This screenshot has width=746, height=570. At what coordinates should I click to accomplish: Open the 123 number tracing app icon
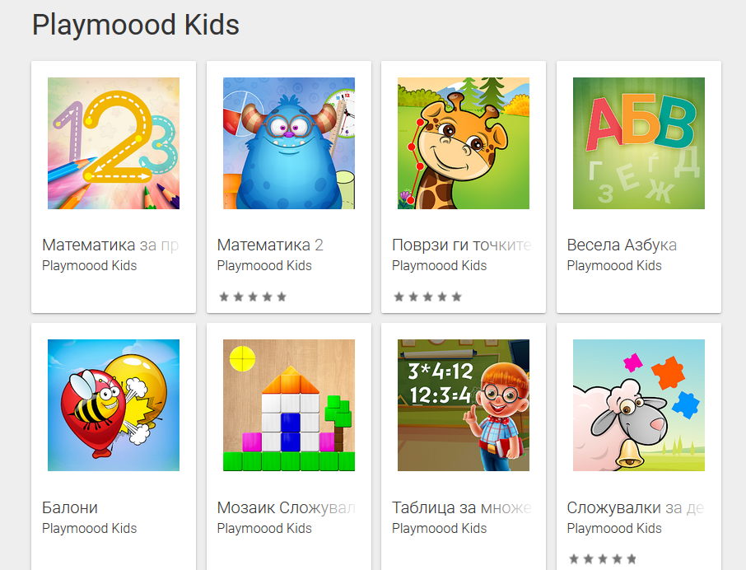tap(114, 143)
